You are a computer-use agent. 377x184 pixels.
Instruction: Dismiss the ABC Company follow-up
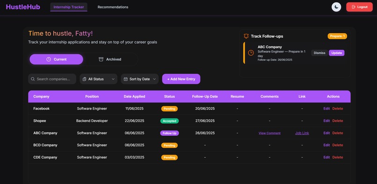[x=319, y=53]
